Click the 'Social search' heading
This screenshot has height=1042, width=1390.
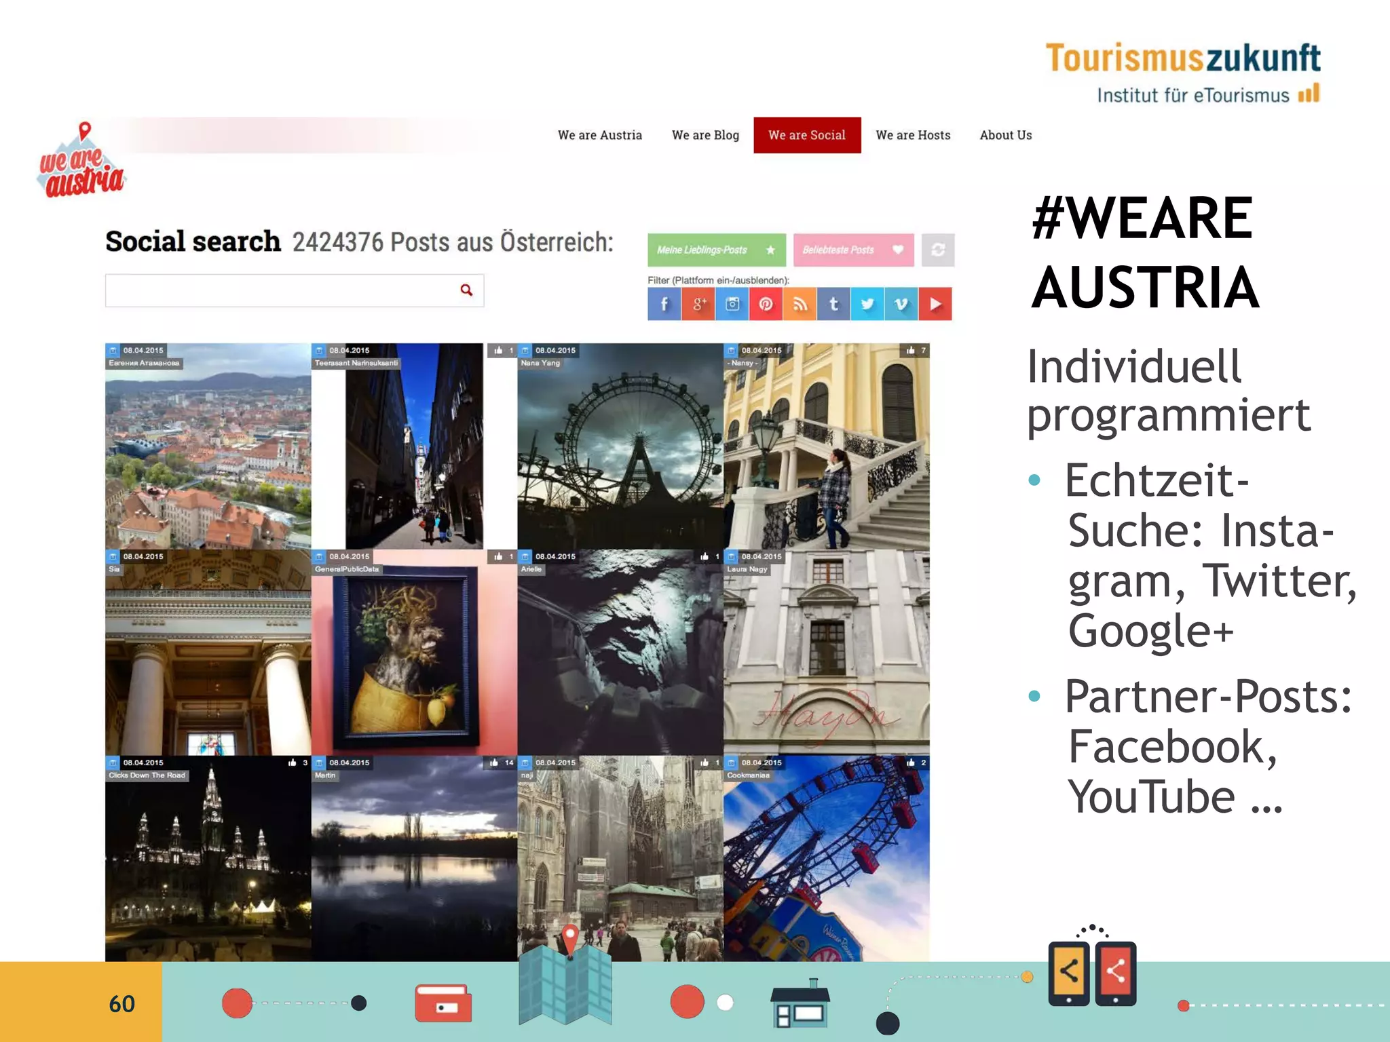pos(193,242)
